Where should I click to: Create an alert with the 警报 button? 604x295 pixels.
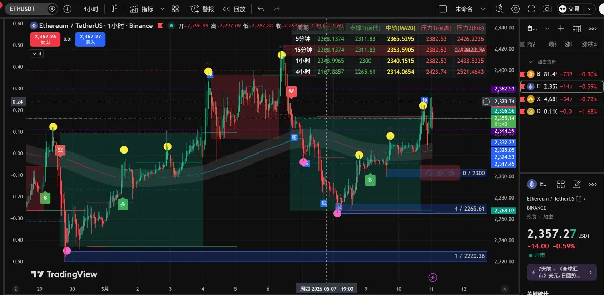[202, 9]
